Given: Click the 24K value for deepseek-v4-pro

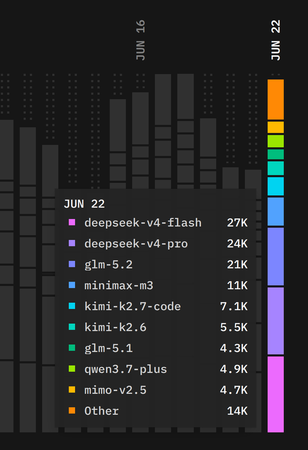Looking at the screenshot, I should coord(237,243).
